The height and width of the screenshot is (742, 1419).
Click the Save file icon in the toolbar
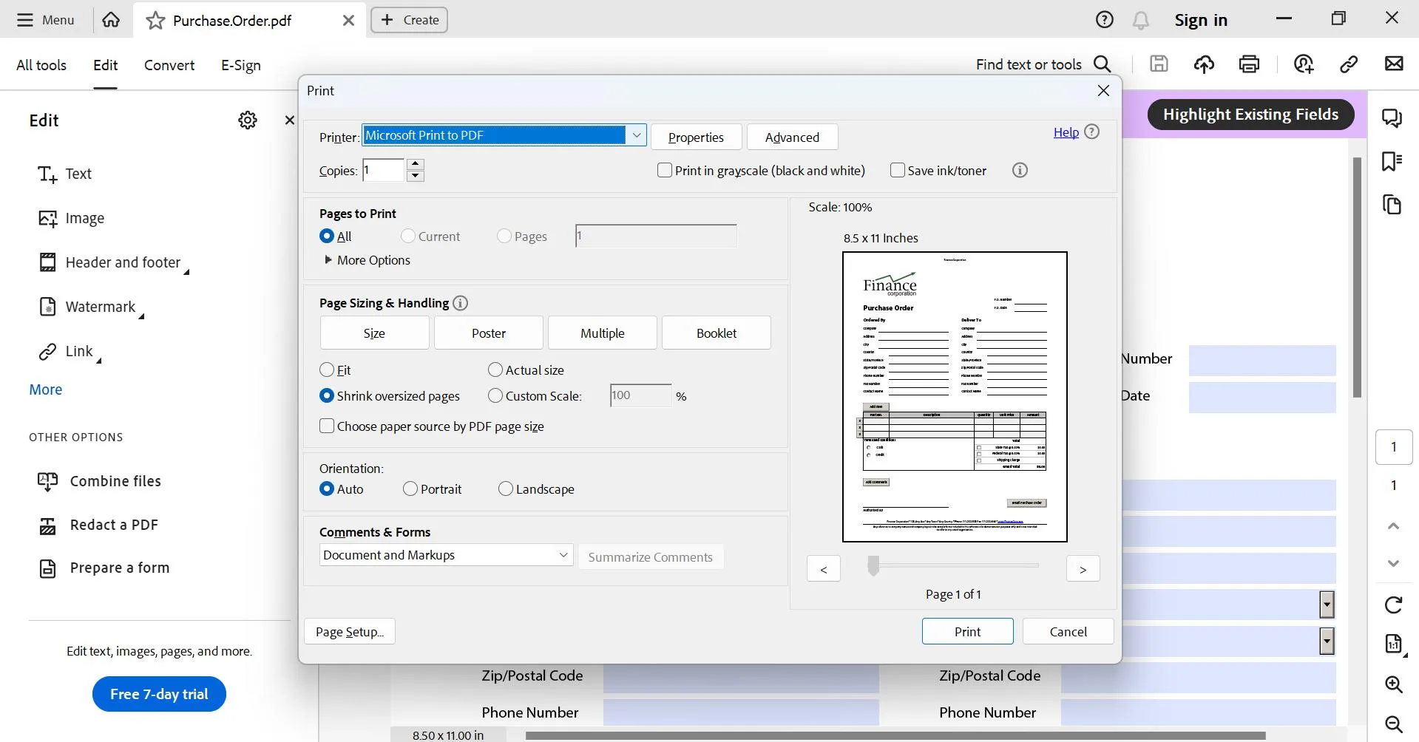pyautogui.click(x=1158, y=64)
